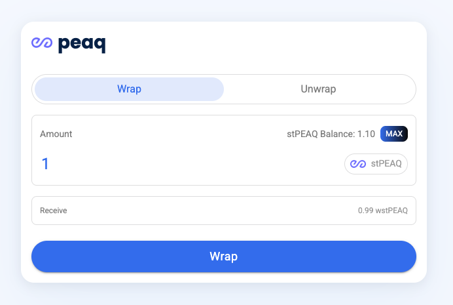453x305 pixels.
Task: Submit with the large blue Wrap button
Action: pyautogui.click(x=224, y=256)
